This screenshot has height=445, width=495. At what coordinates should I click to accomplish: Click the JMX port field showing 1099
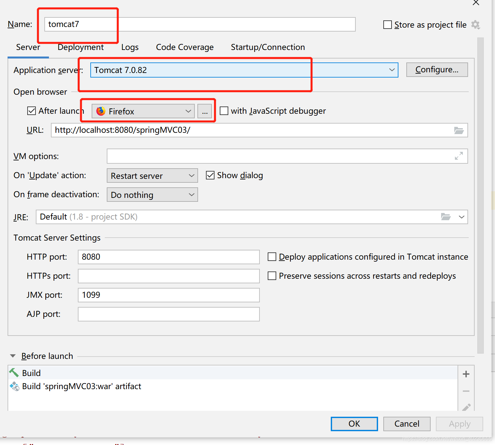coord(169,295)
